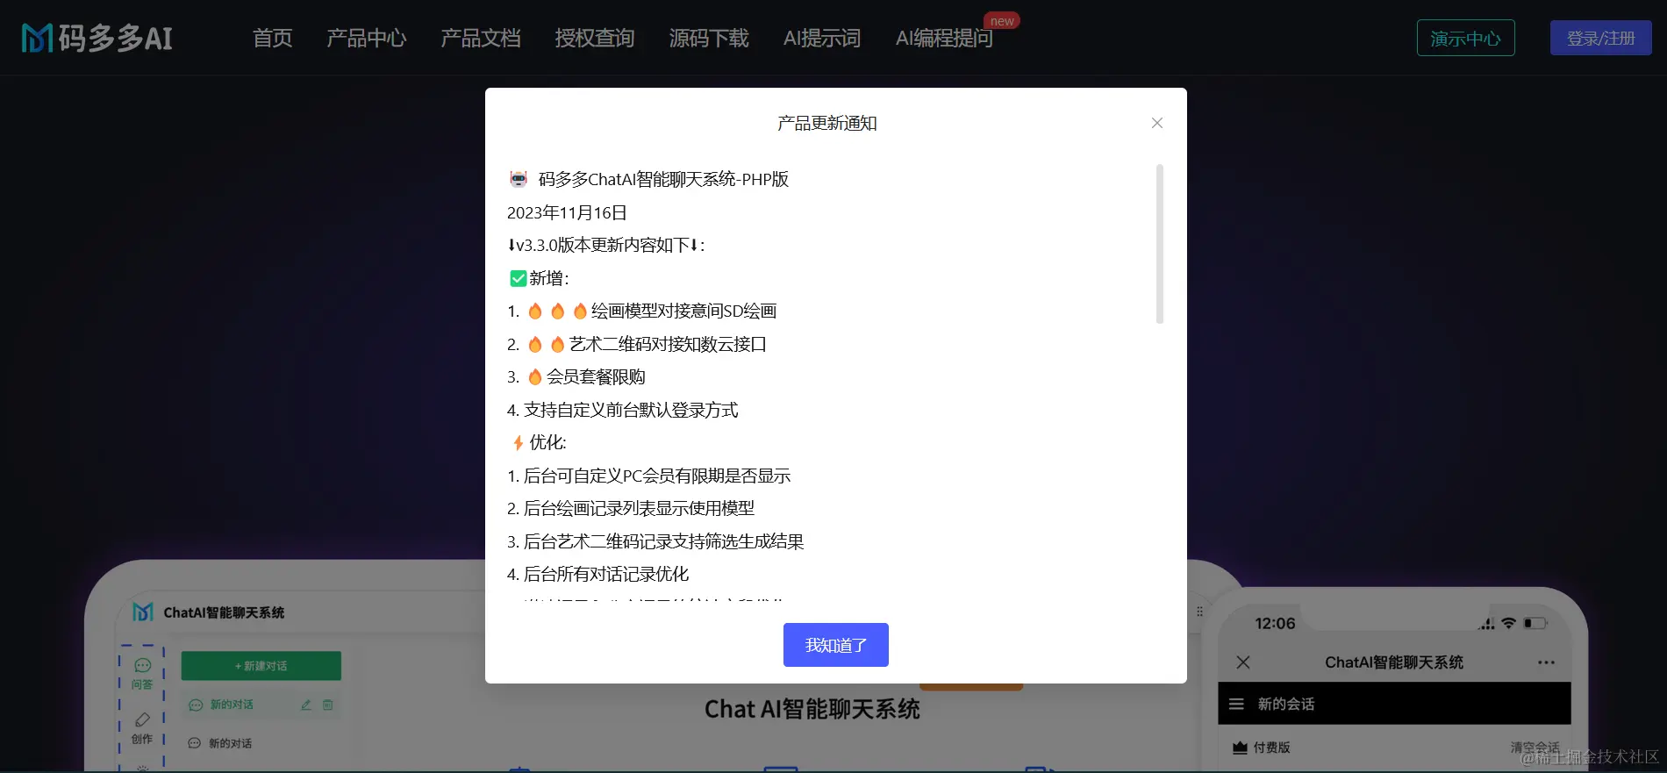Click the 创作 pen icon in sidebar preview

click(142, 719)
